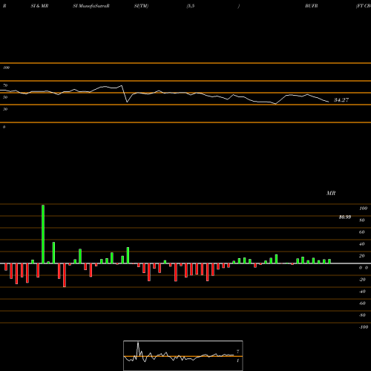Click the '(5,5' parameter text in the header

point(191,6)
